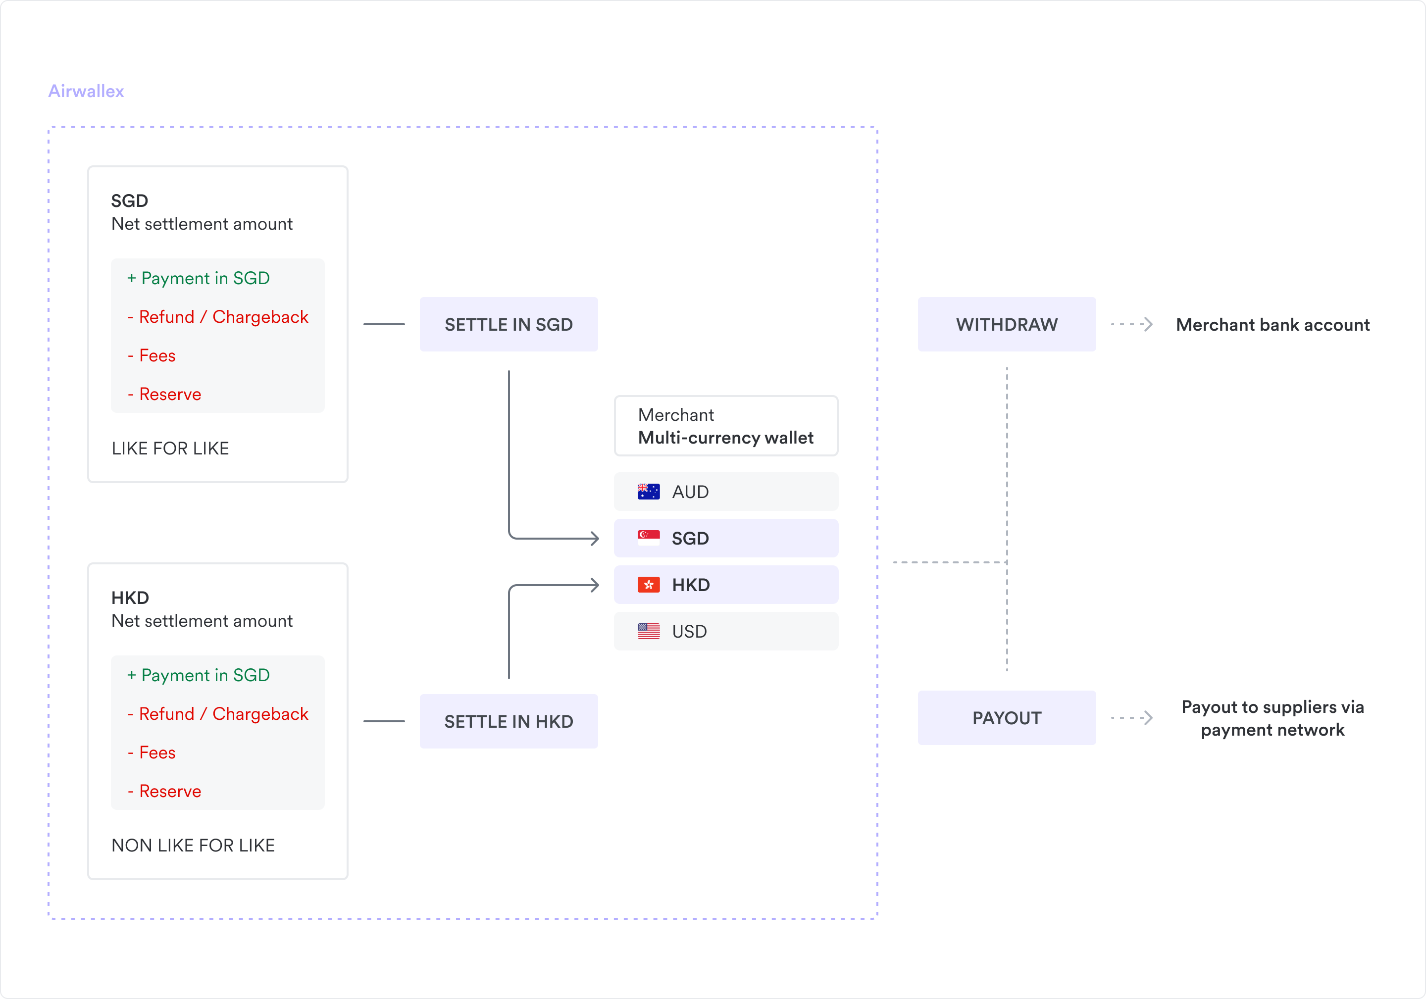Select the USD wallet row
Viewport: 1426px width, 999px height.
pyautogui.click(x=725, y=632)
